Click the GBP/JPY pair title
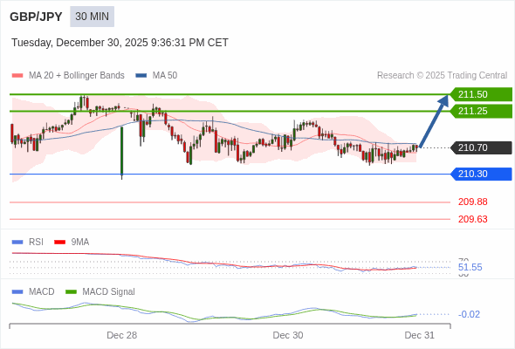515x349 pixels. click(36, 17)
